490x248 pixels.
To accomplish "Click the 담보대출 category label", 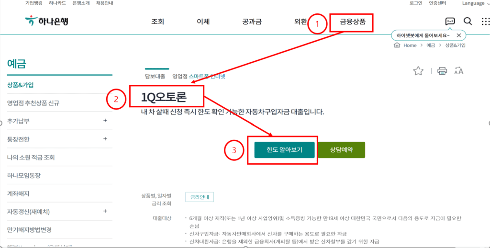I will 155,76.
